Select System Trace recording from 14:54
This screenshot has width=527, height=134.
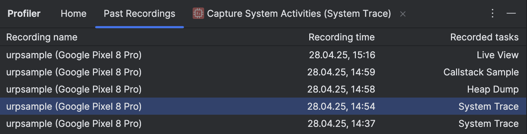263,106
